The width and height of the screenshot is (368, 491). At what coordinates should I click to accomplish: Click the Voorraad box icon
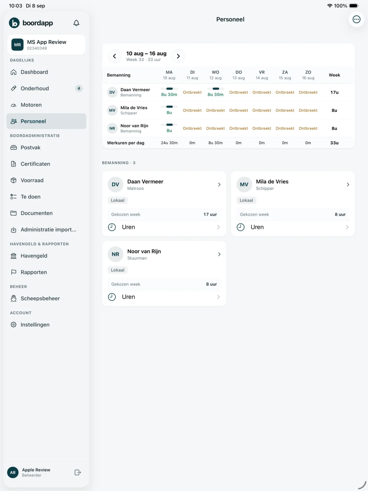pos(13,180)
